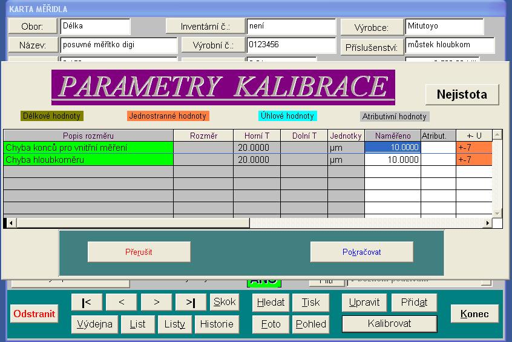Click table vertical scrollbar down arrow

(x=497, y=213)
